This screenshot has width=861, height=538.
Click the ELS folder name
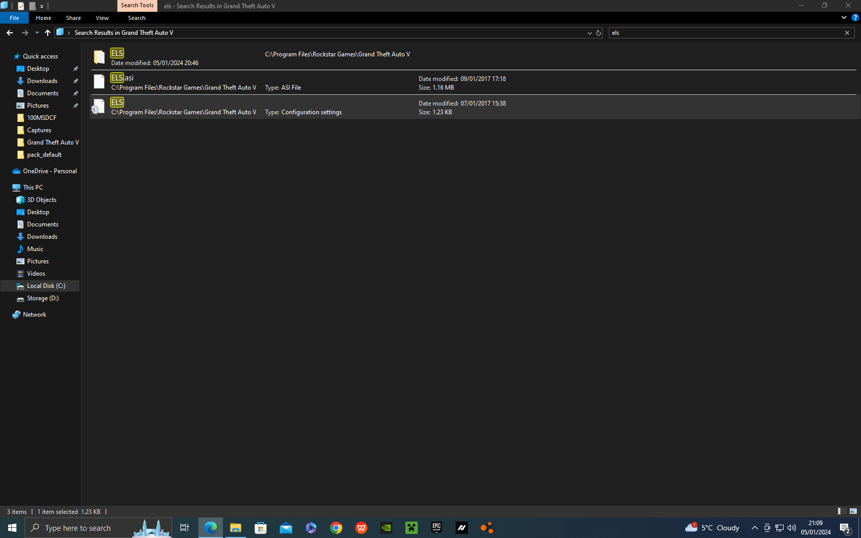pos(117,53)
